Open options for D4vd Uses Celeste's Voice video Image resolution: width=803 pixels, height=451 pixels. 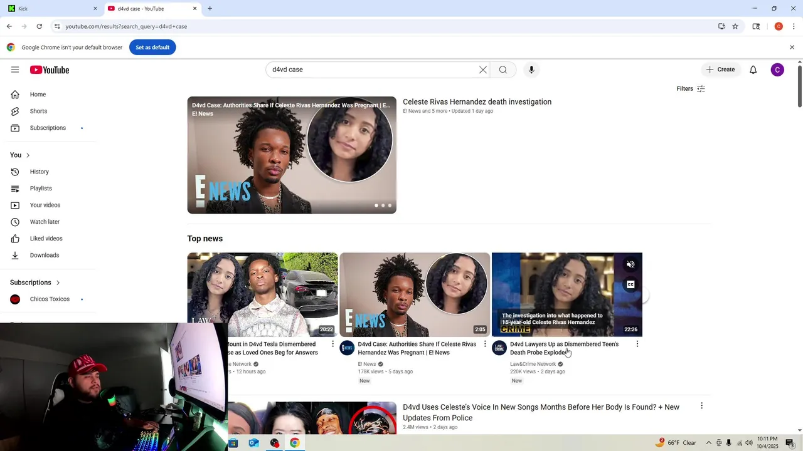point(701,406)
